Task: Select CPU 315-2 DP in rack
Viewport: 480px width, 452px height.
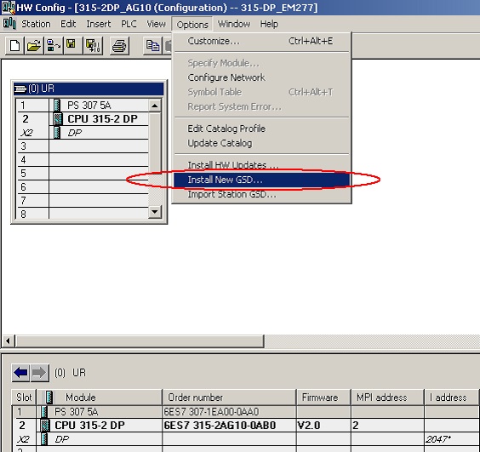Action: pos(83,119)
